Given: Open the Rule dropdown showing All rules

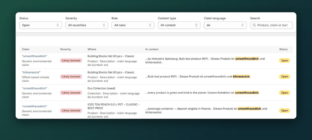Looking at the screenshot, I should pos(133,25).
